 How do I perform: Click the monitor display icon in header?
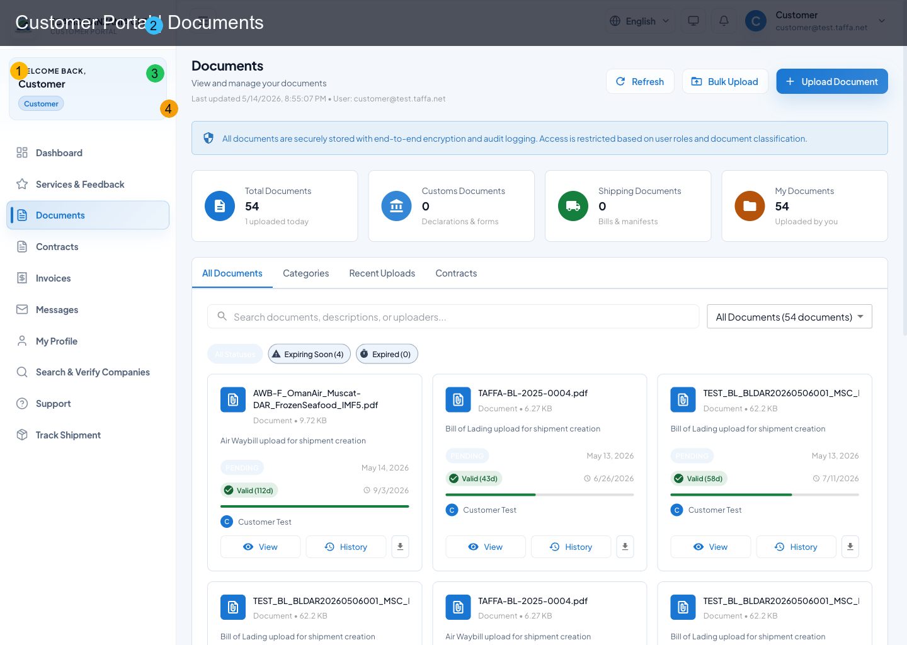coord(693,21)
